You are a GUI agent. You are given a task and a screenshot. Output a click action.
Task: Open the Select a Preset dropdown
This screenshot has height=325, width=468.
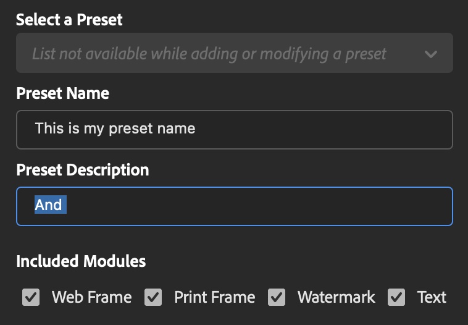(x=235, y=53)
